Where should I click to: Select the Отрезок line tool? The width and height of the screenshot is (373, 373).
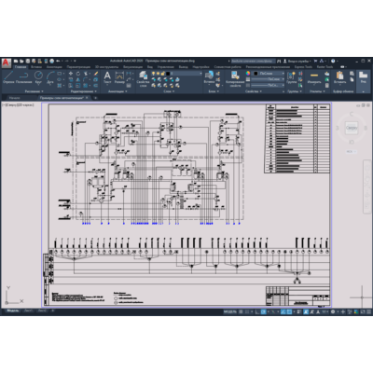pyautogui.click(x=8, y=77)
